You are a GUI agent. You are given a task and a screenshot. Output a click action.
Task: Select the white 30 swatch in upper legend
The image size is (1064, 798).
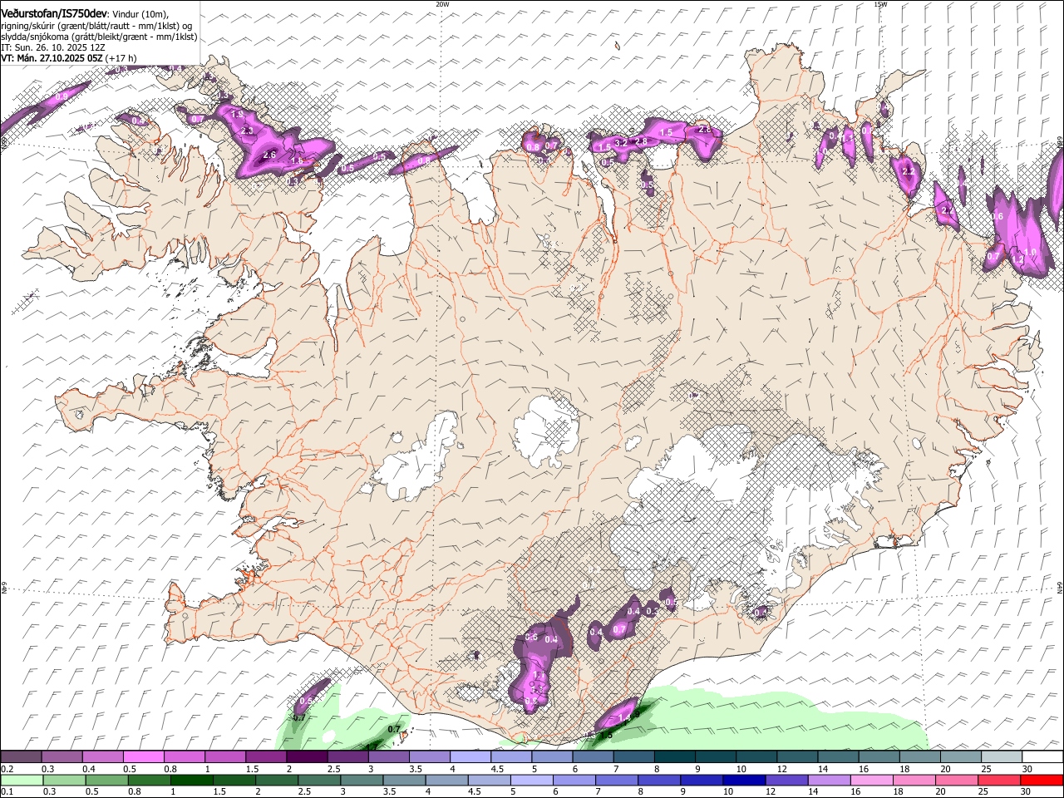tap(1042, 757)
